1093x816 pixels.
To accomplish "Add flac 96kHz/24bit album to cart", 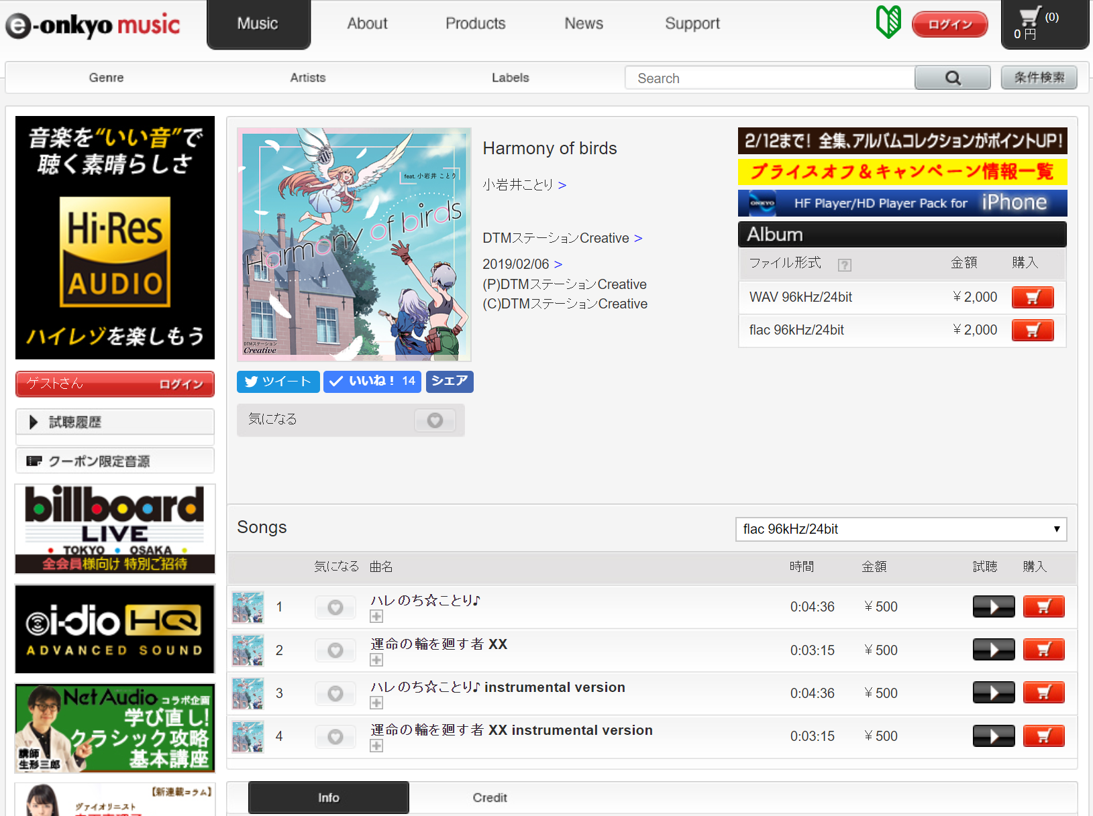I will tap(1033, 330).
